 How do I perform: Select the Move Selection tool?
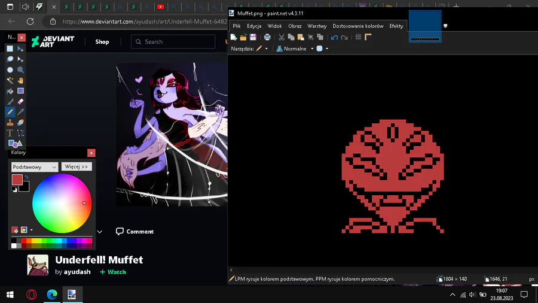[20, 59]
